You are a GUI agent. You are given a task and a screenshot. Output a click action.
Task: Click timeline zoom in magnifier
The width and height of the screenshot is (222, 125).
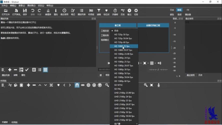(x=146, y=85)
